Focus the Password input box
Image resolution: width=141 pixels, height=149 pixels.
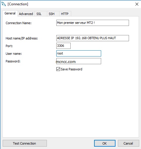coord(79,61)
